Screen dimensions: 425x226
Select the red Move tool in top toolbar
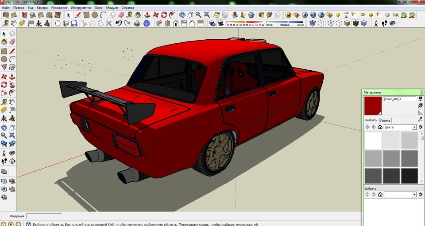pyautogui.click(x=155, y=15)
